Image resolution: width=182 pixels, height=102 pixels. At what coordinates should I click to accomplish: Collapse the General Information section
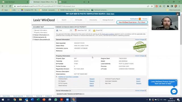click(x=140, y=40)
